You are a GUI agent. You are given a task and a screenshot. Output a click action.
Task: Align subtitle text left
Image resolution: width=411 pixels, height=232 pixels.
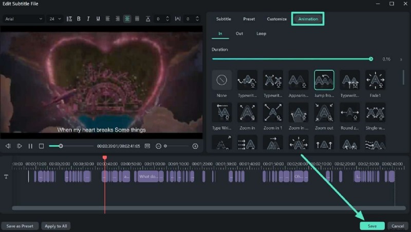tap(108, 19)
